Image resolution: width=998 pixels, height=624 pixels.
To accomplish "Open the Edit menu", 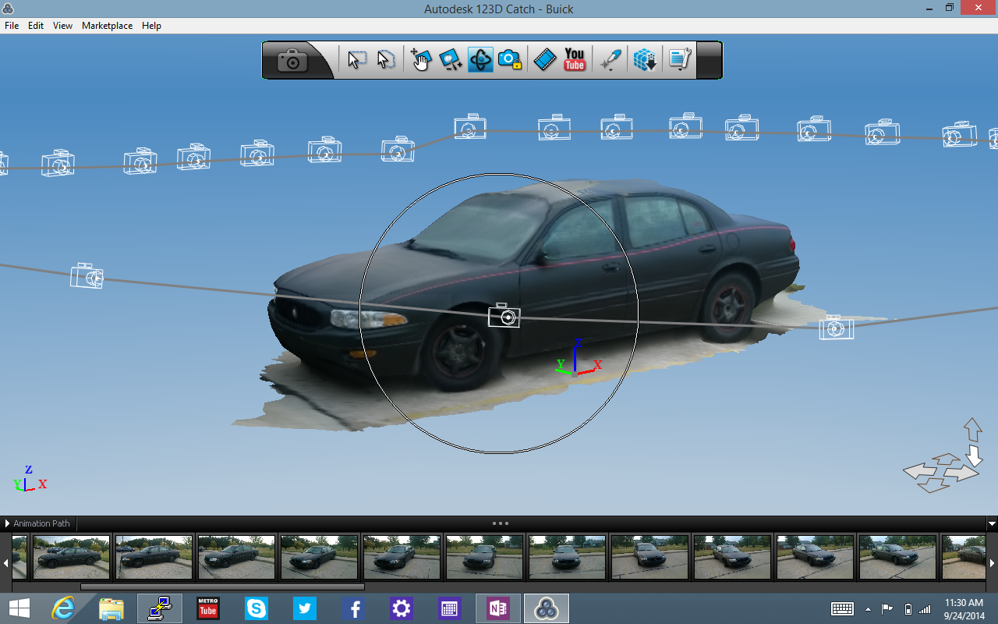I will pyautogui.click(x=36, y=26).
